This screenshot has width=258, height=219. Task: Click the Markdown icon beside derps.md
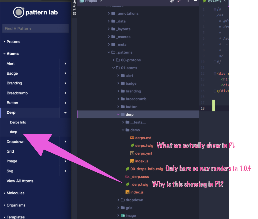coord(132,138)
